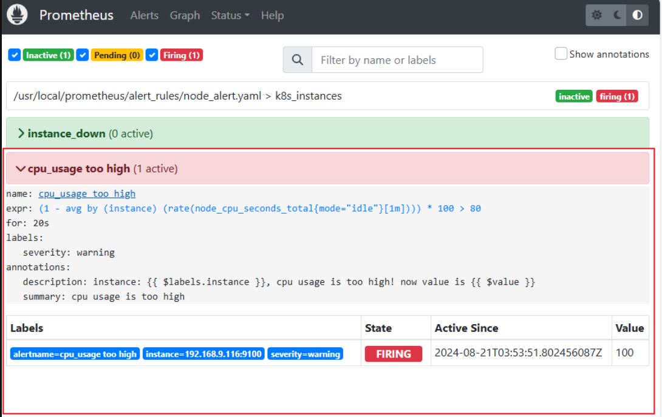Click the alertname=cpu_usage too high label

75,354
